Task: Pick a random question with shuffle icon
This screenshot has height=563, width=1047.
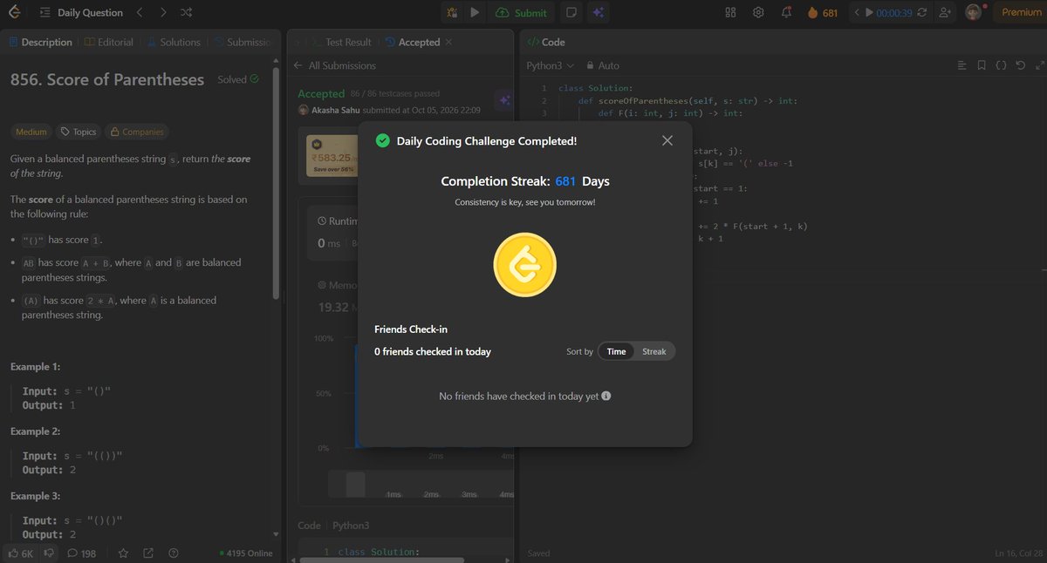Action: coord(187,13)
